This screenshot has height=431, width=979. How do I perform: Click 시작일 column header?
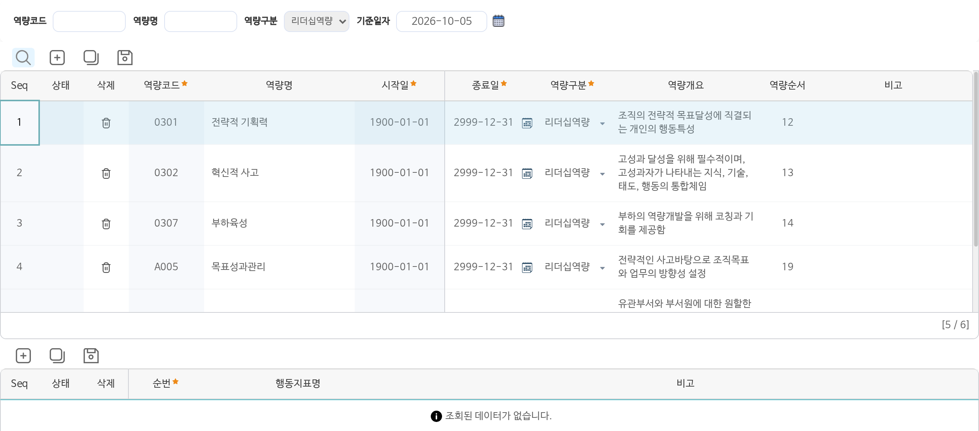coord(399,85)
